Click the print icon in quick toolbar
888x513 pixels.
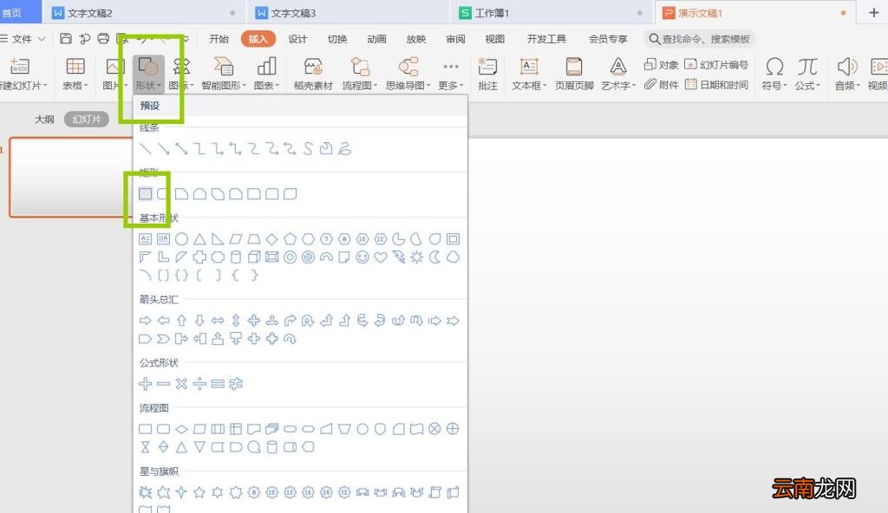pyautogui.click(x=104, y=38)
